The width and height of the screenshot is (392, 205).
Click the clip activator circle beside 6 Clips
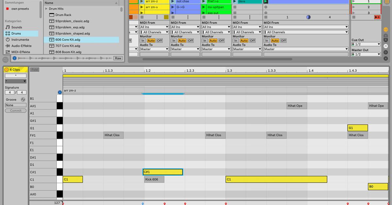[x=7, y=70]
